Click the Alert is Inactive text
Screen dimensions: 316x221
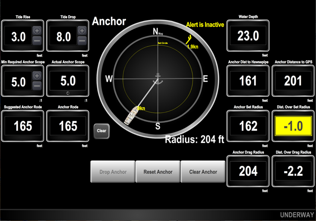(x=205, y=26)
